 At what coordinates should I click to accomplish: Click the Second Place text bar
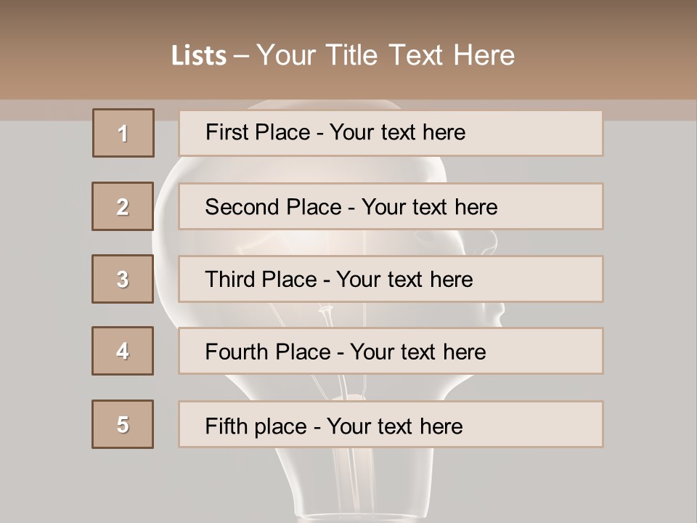[x=391, y=206]
